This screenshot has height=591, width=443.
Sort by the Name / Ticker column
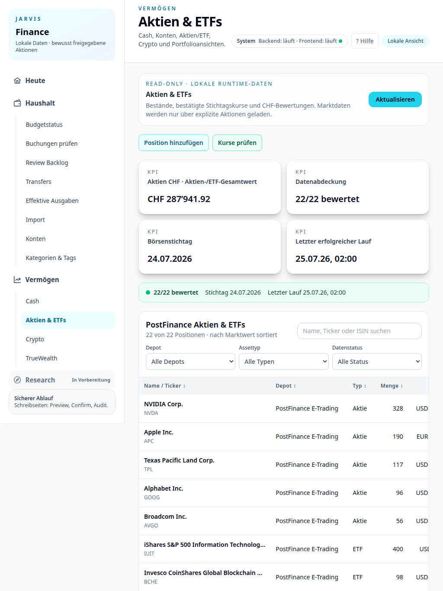click(x=164, y=386)
